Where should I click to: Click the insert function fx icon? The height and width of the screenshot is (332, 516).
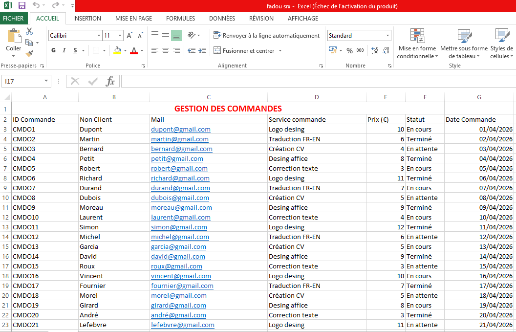[x=110, y=81]
